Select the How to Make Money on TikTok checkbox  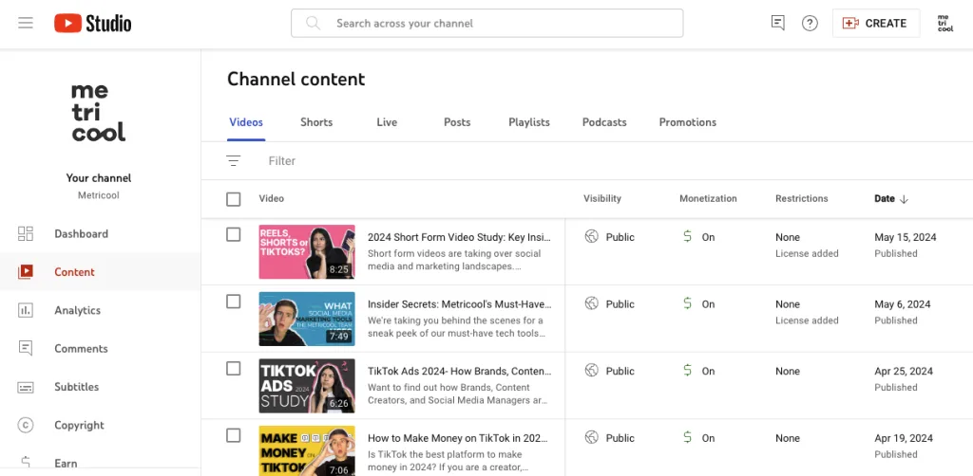(234, 435)
